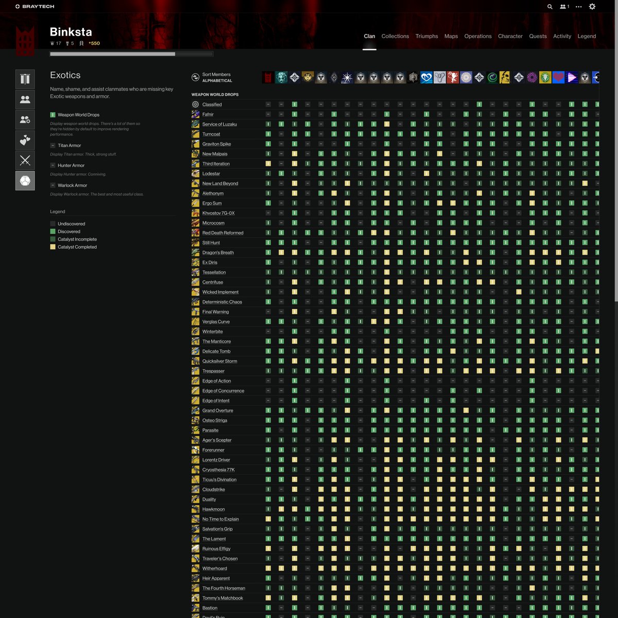Viewport: 618px width, 618px height.
Task: Click 'Witherhoard' weapon name
Action: pos(215,569)
